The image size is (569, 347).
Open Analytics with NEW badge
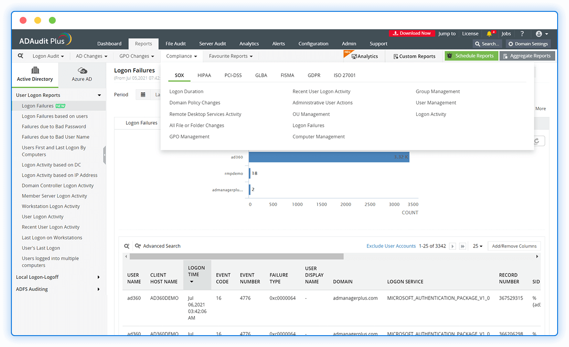[364, 56]
